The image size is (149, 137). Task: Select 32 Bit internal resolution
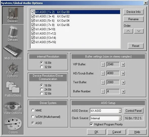[42, 67]
